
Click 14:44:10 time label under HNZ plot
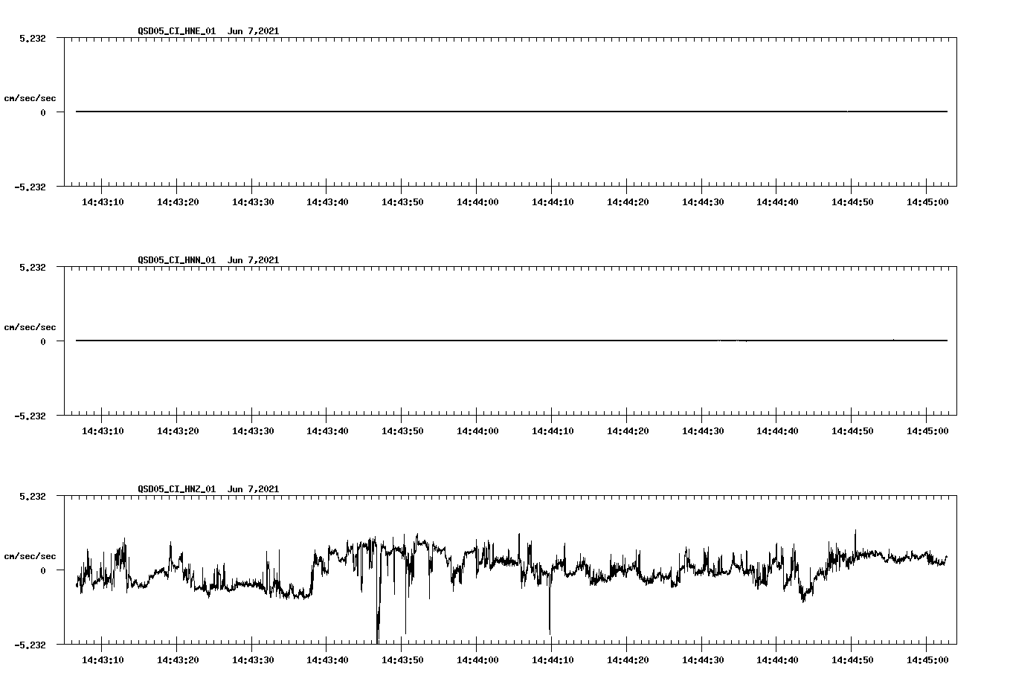(x=553, y=659)
